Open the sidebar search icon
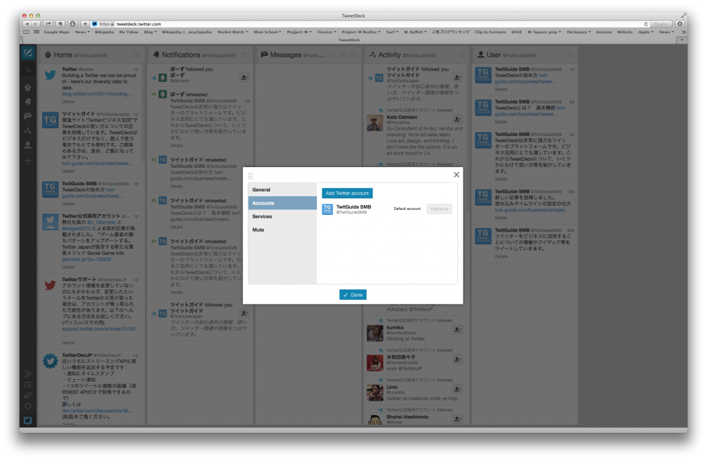Image resolution: width=707 pixels, height=460 pixels. [x=28, y=70]
